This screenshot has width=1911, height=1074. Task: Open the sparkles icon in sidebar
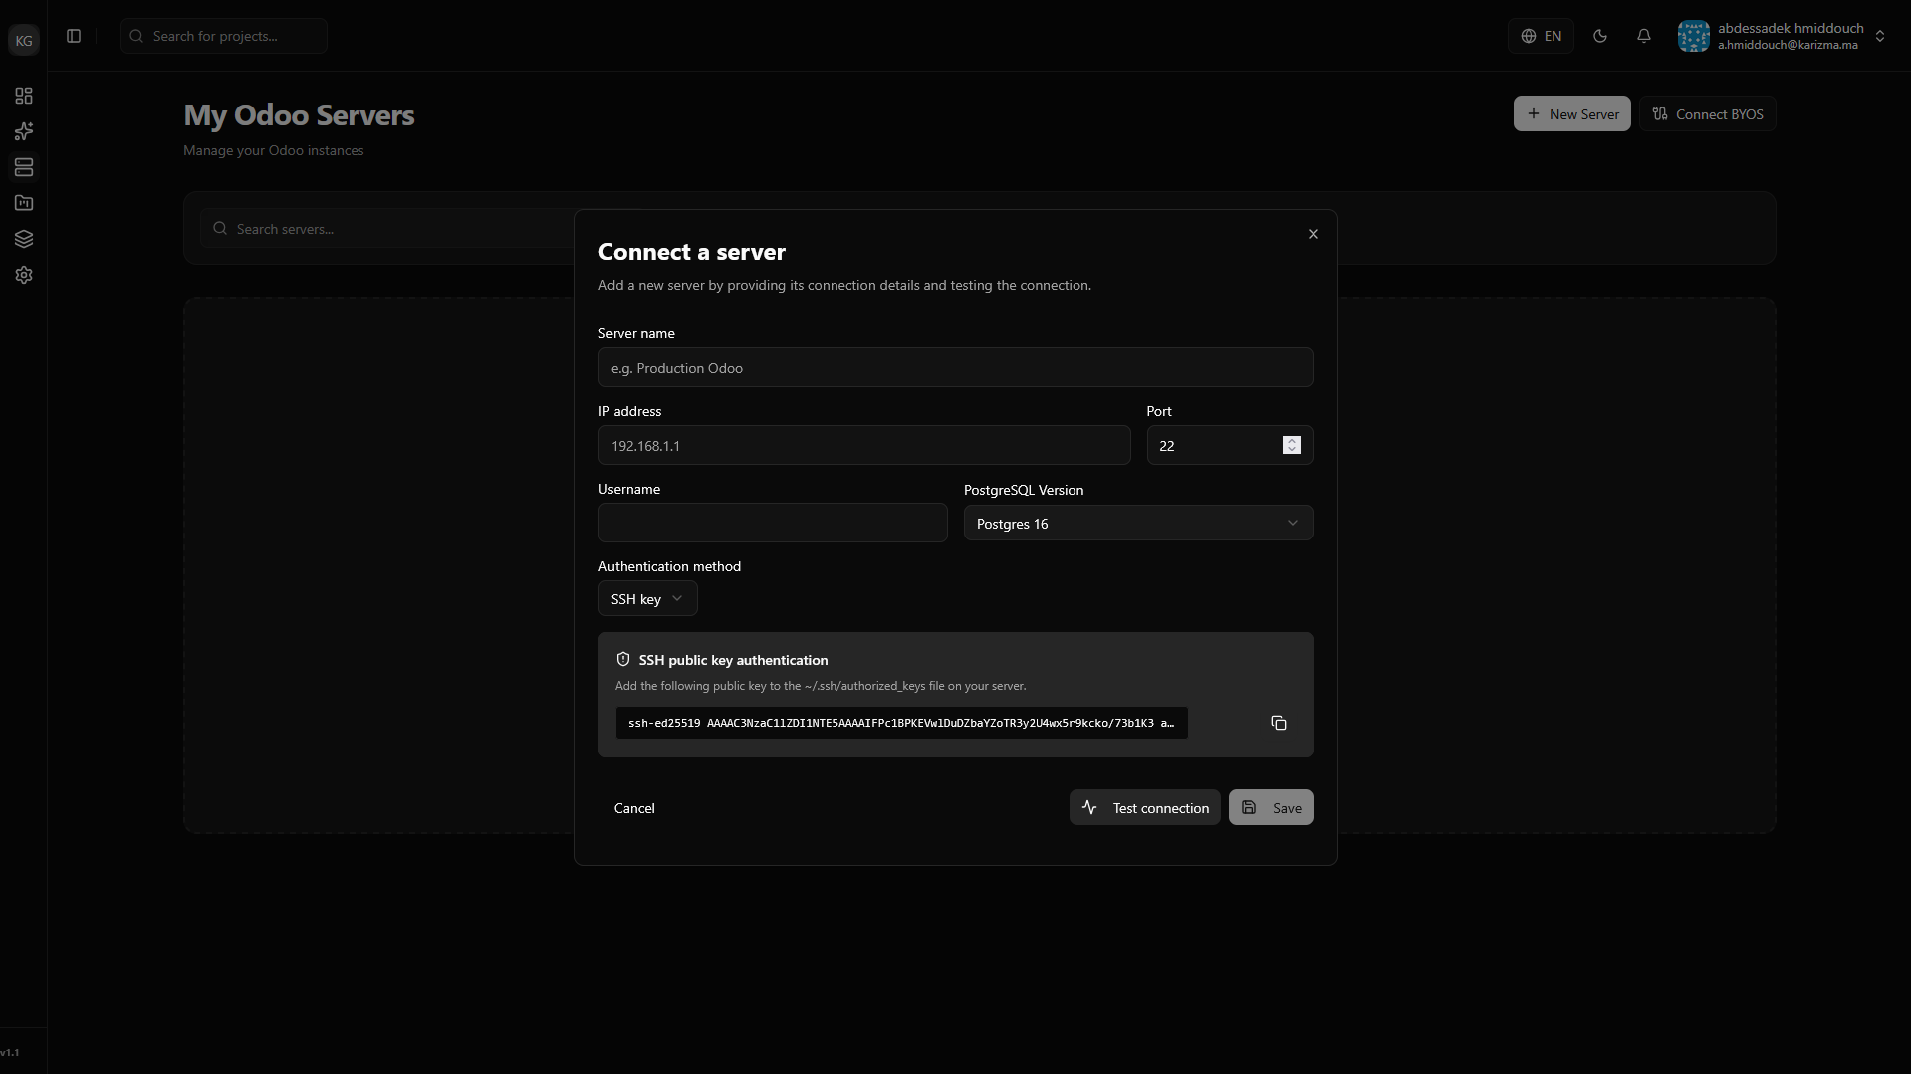[x=24, y=131]
